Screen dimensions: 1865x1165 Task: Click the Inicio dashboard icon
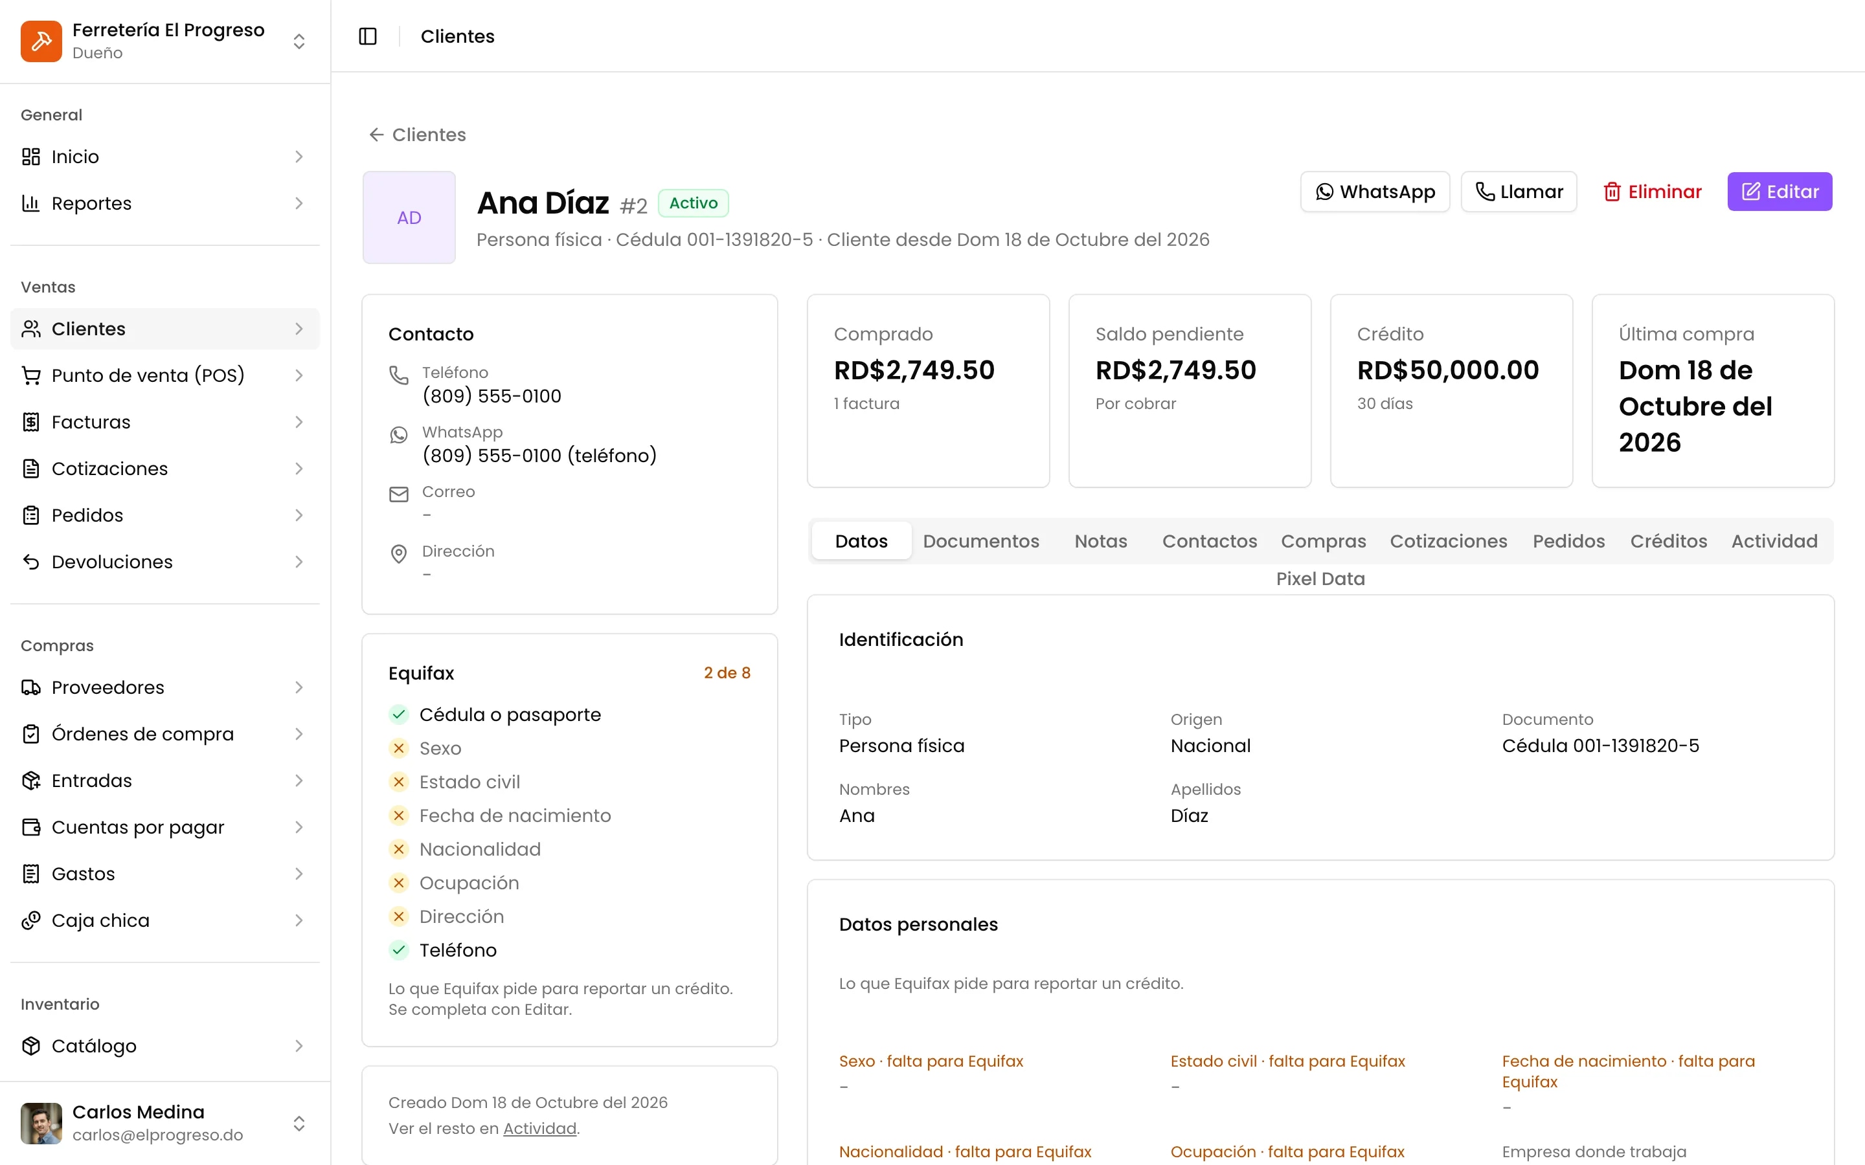coord(31,157)
